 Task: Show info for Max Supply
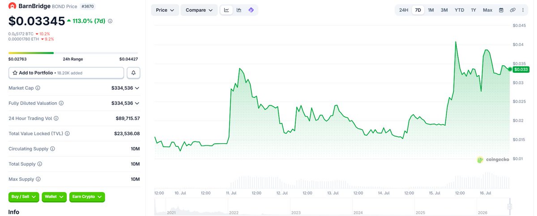click(x=38, y=179)
